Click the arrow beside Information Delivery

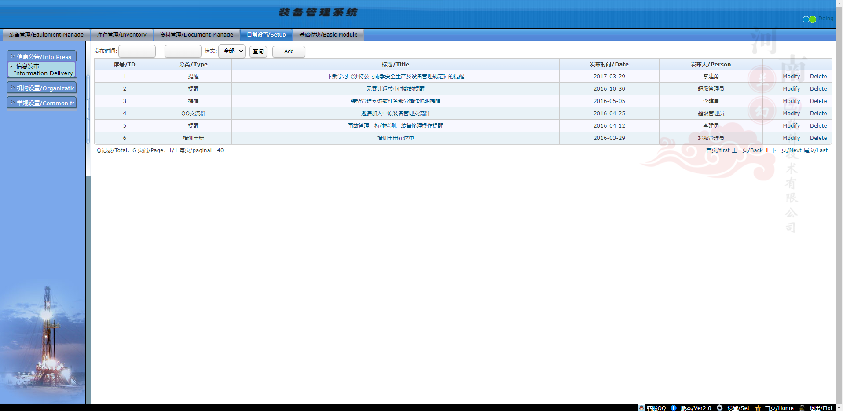(x=11, y=66)
